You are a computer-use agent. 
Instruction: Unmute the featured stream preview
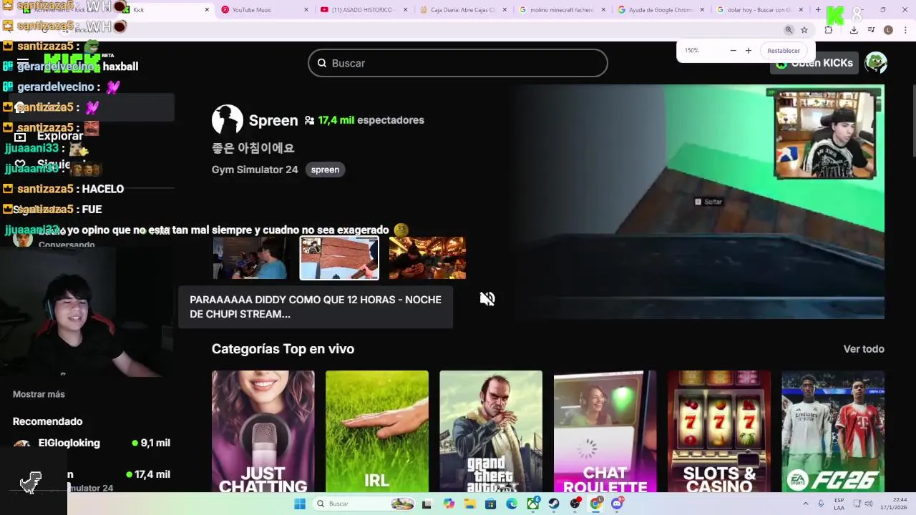487,299
